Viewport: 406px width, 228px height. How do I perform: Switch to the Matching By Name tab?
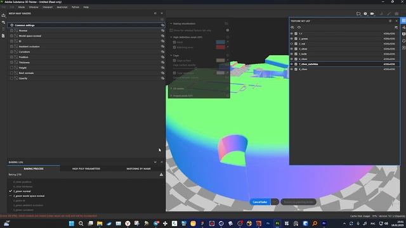(138, 168)
